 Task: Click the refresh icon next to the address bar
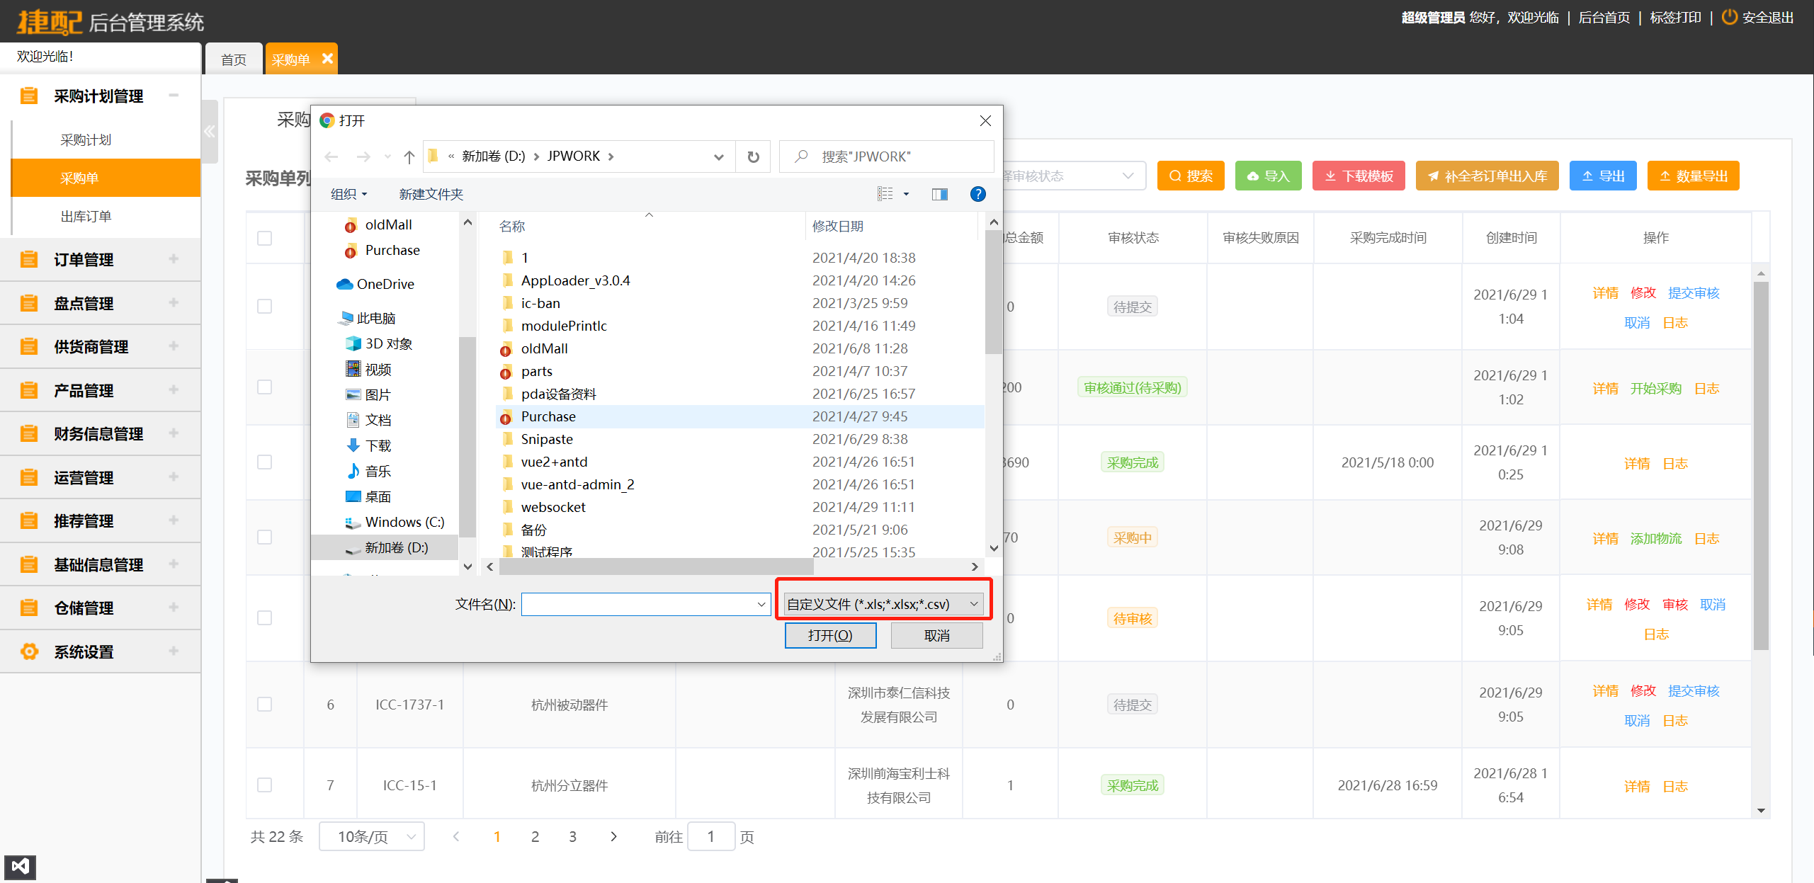[x=752, y=156]
